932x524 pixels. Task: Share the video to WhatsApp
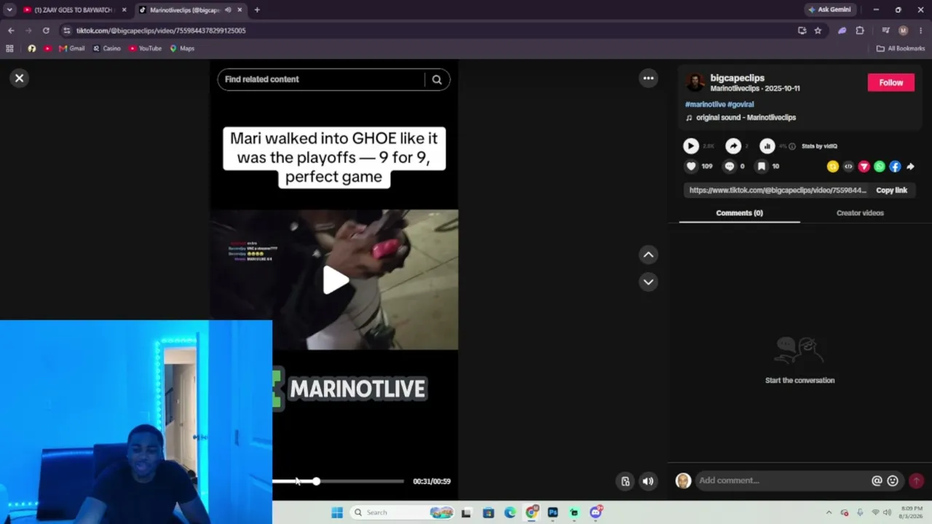[880, 167]
